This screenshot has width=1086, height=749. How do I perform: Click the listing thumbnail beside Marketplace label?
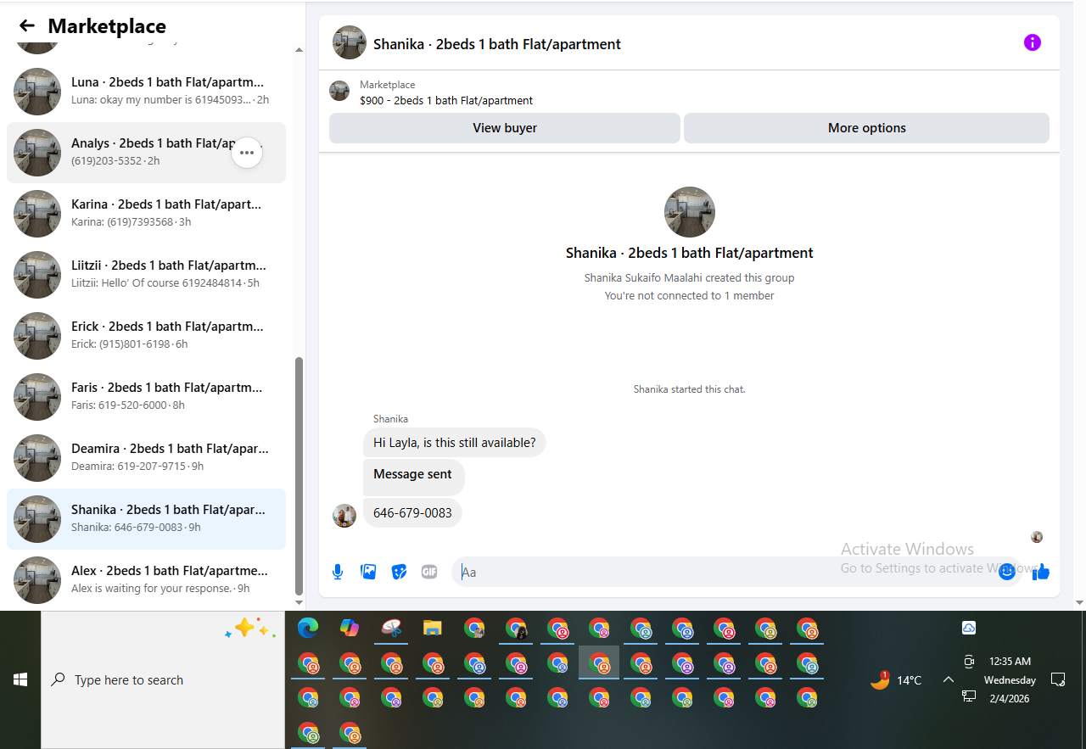coord(339,91)
